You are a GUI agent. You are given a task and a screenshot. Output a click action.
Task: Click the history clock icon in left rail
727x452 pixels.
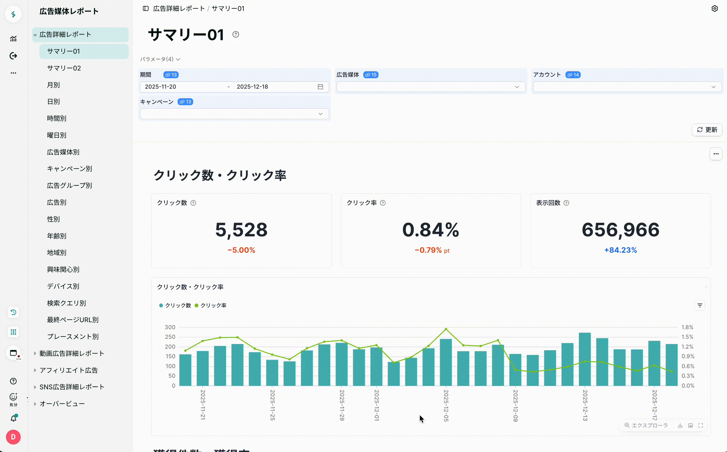(13, 312)
